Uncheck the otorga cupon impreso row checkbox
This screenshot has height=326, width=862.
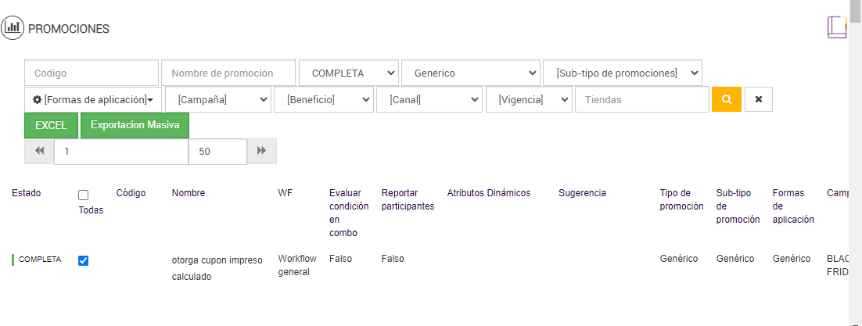pyautogui.click(x=84, y=260)
